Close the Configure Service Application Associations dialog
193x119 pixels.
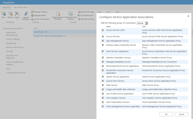point(188,16)
